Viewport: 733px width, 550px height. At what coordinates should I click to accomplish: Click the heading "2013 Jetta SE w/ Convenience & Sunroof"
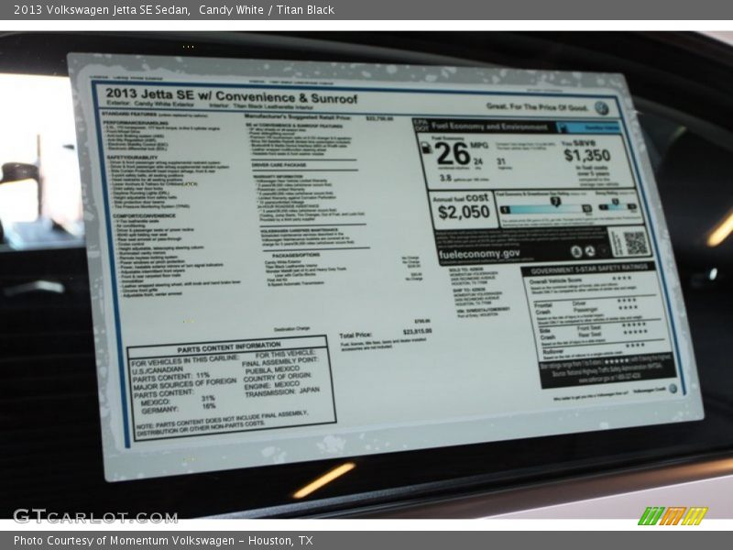click(x=232, y=96)
